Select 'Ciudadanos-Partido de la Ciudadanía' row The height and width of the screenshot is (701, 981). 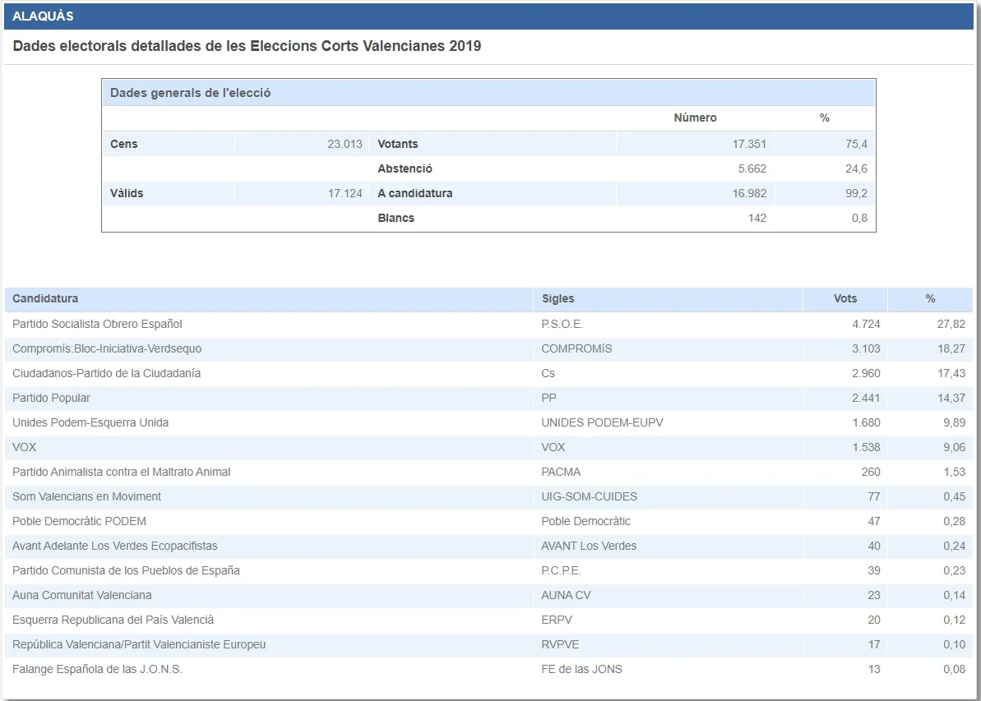tap(488, 373)
